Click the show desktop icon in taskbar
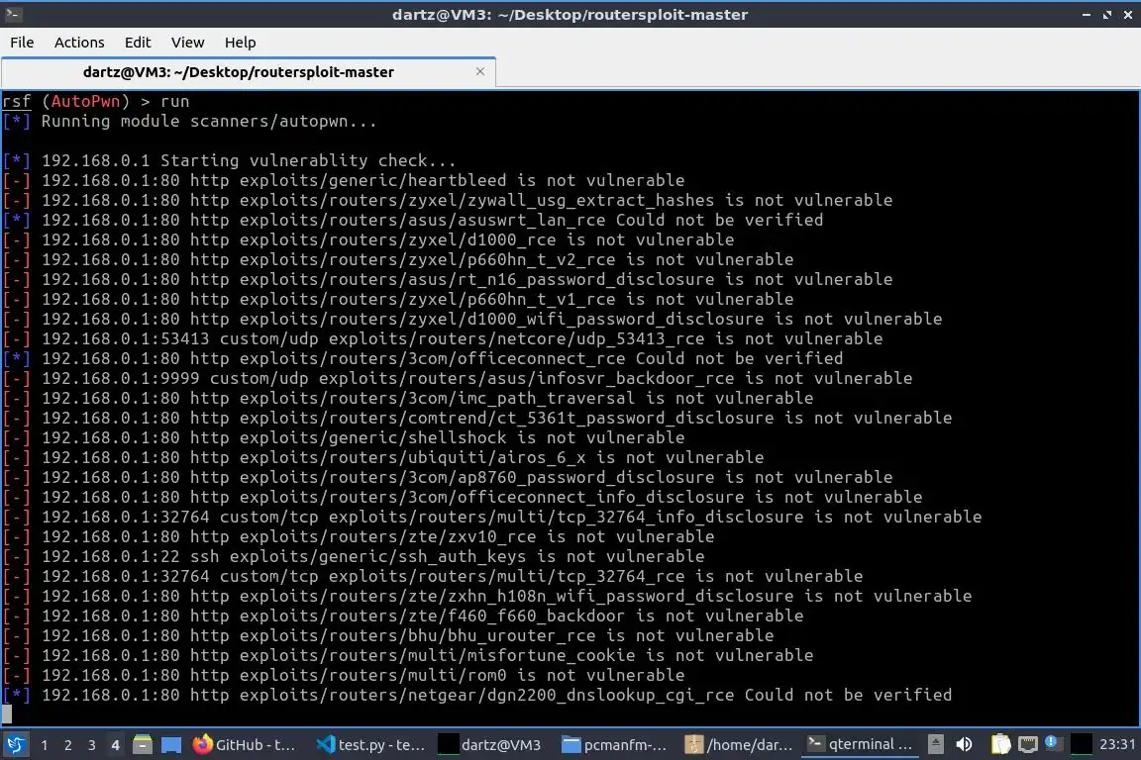The width and height of the screenshot is (1141, 760). click(171, 745)
